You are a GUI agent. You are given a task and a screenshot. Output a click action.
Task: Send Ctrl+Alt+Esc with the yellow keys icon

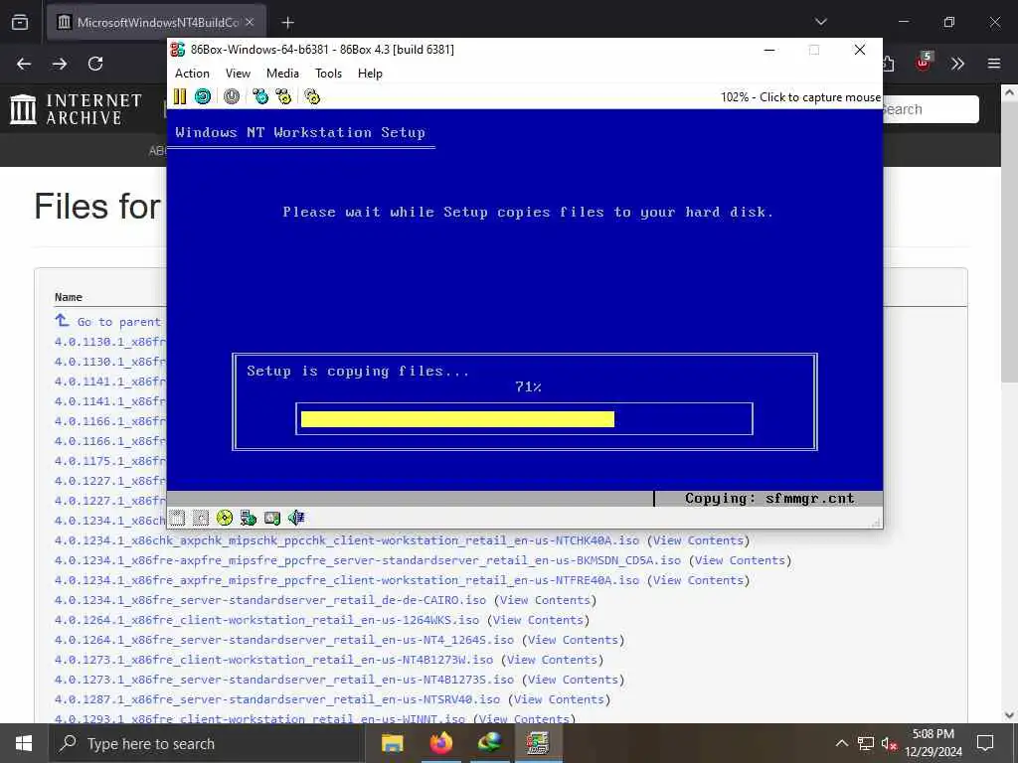click(283, 96)
